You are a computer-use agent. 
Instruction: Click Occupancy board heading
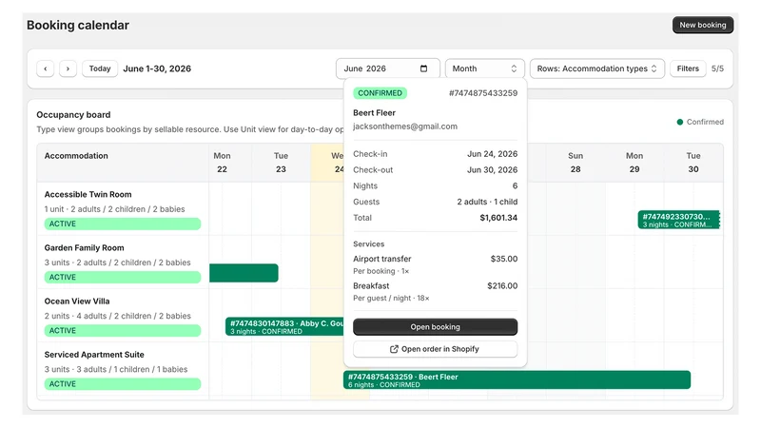point(73,114)
